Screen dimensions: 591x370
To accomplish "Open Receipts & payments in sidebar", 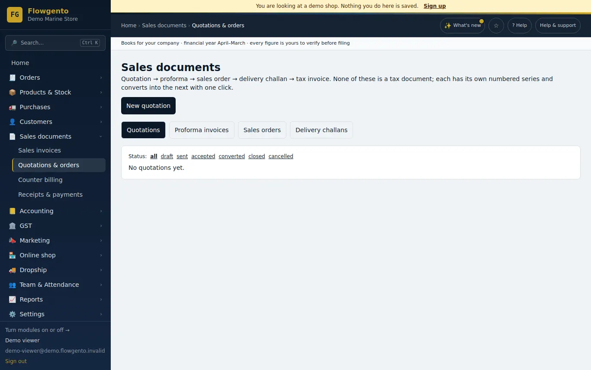I will point(59,195).
